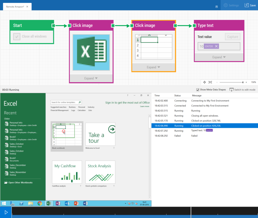Open the My Cashflow template
The image size is (258, 218).
[67, 172]
